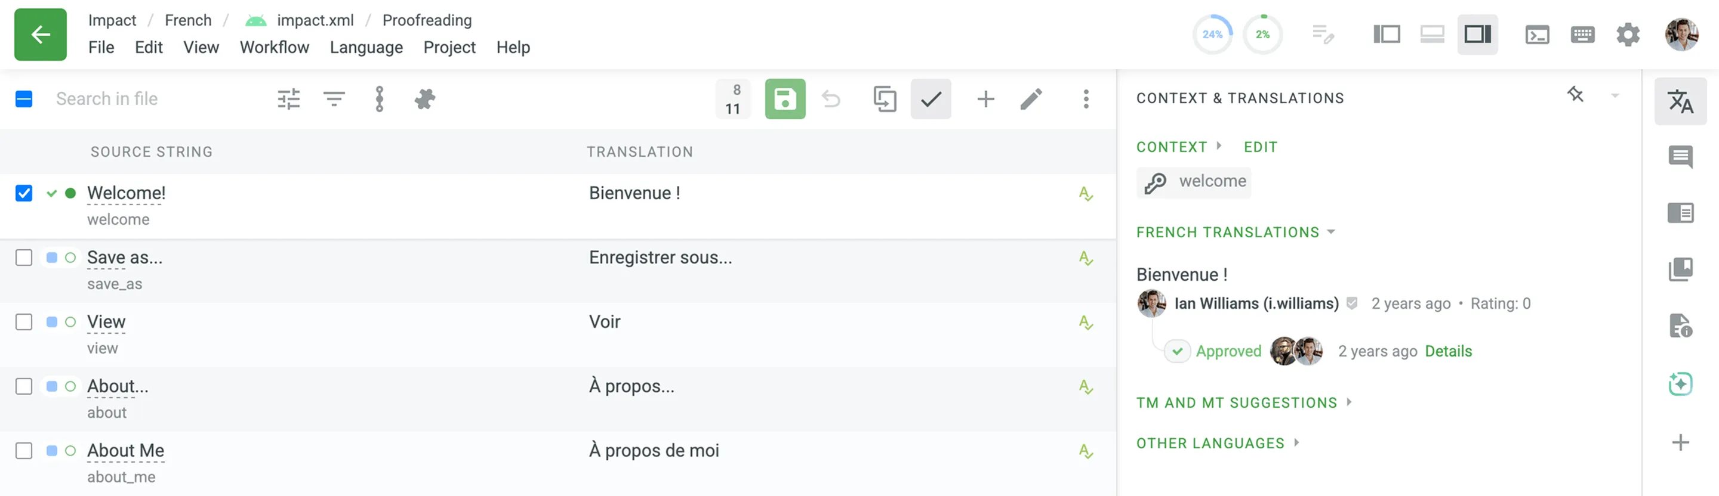Open the Workflow menu

click(x=275, y=47)
